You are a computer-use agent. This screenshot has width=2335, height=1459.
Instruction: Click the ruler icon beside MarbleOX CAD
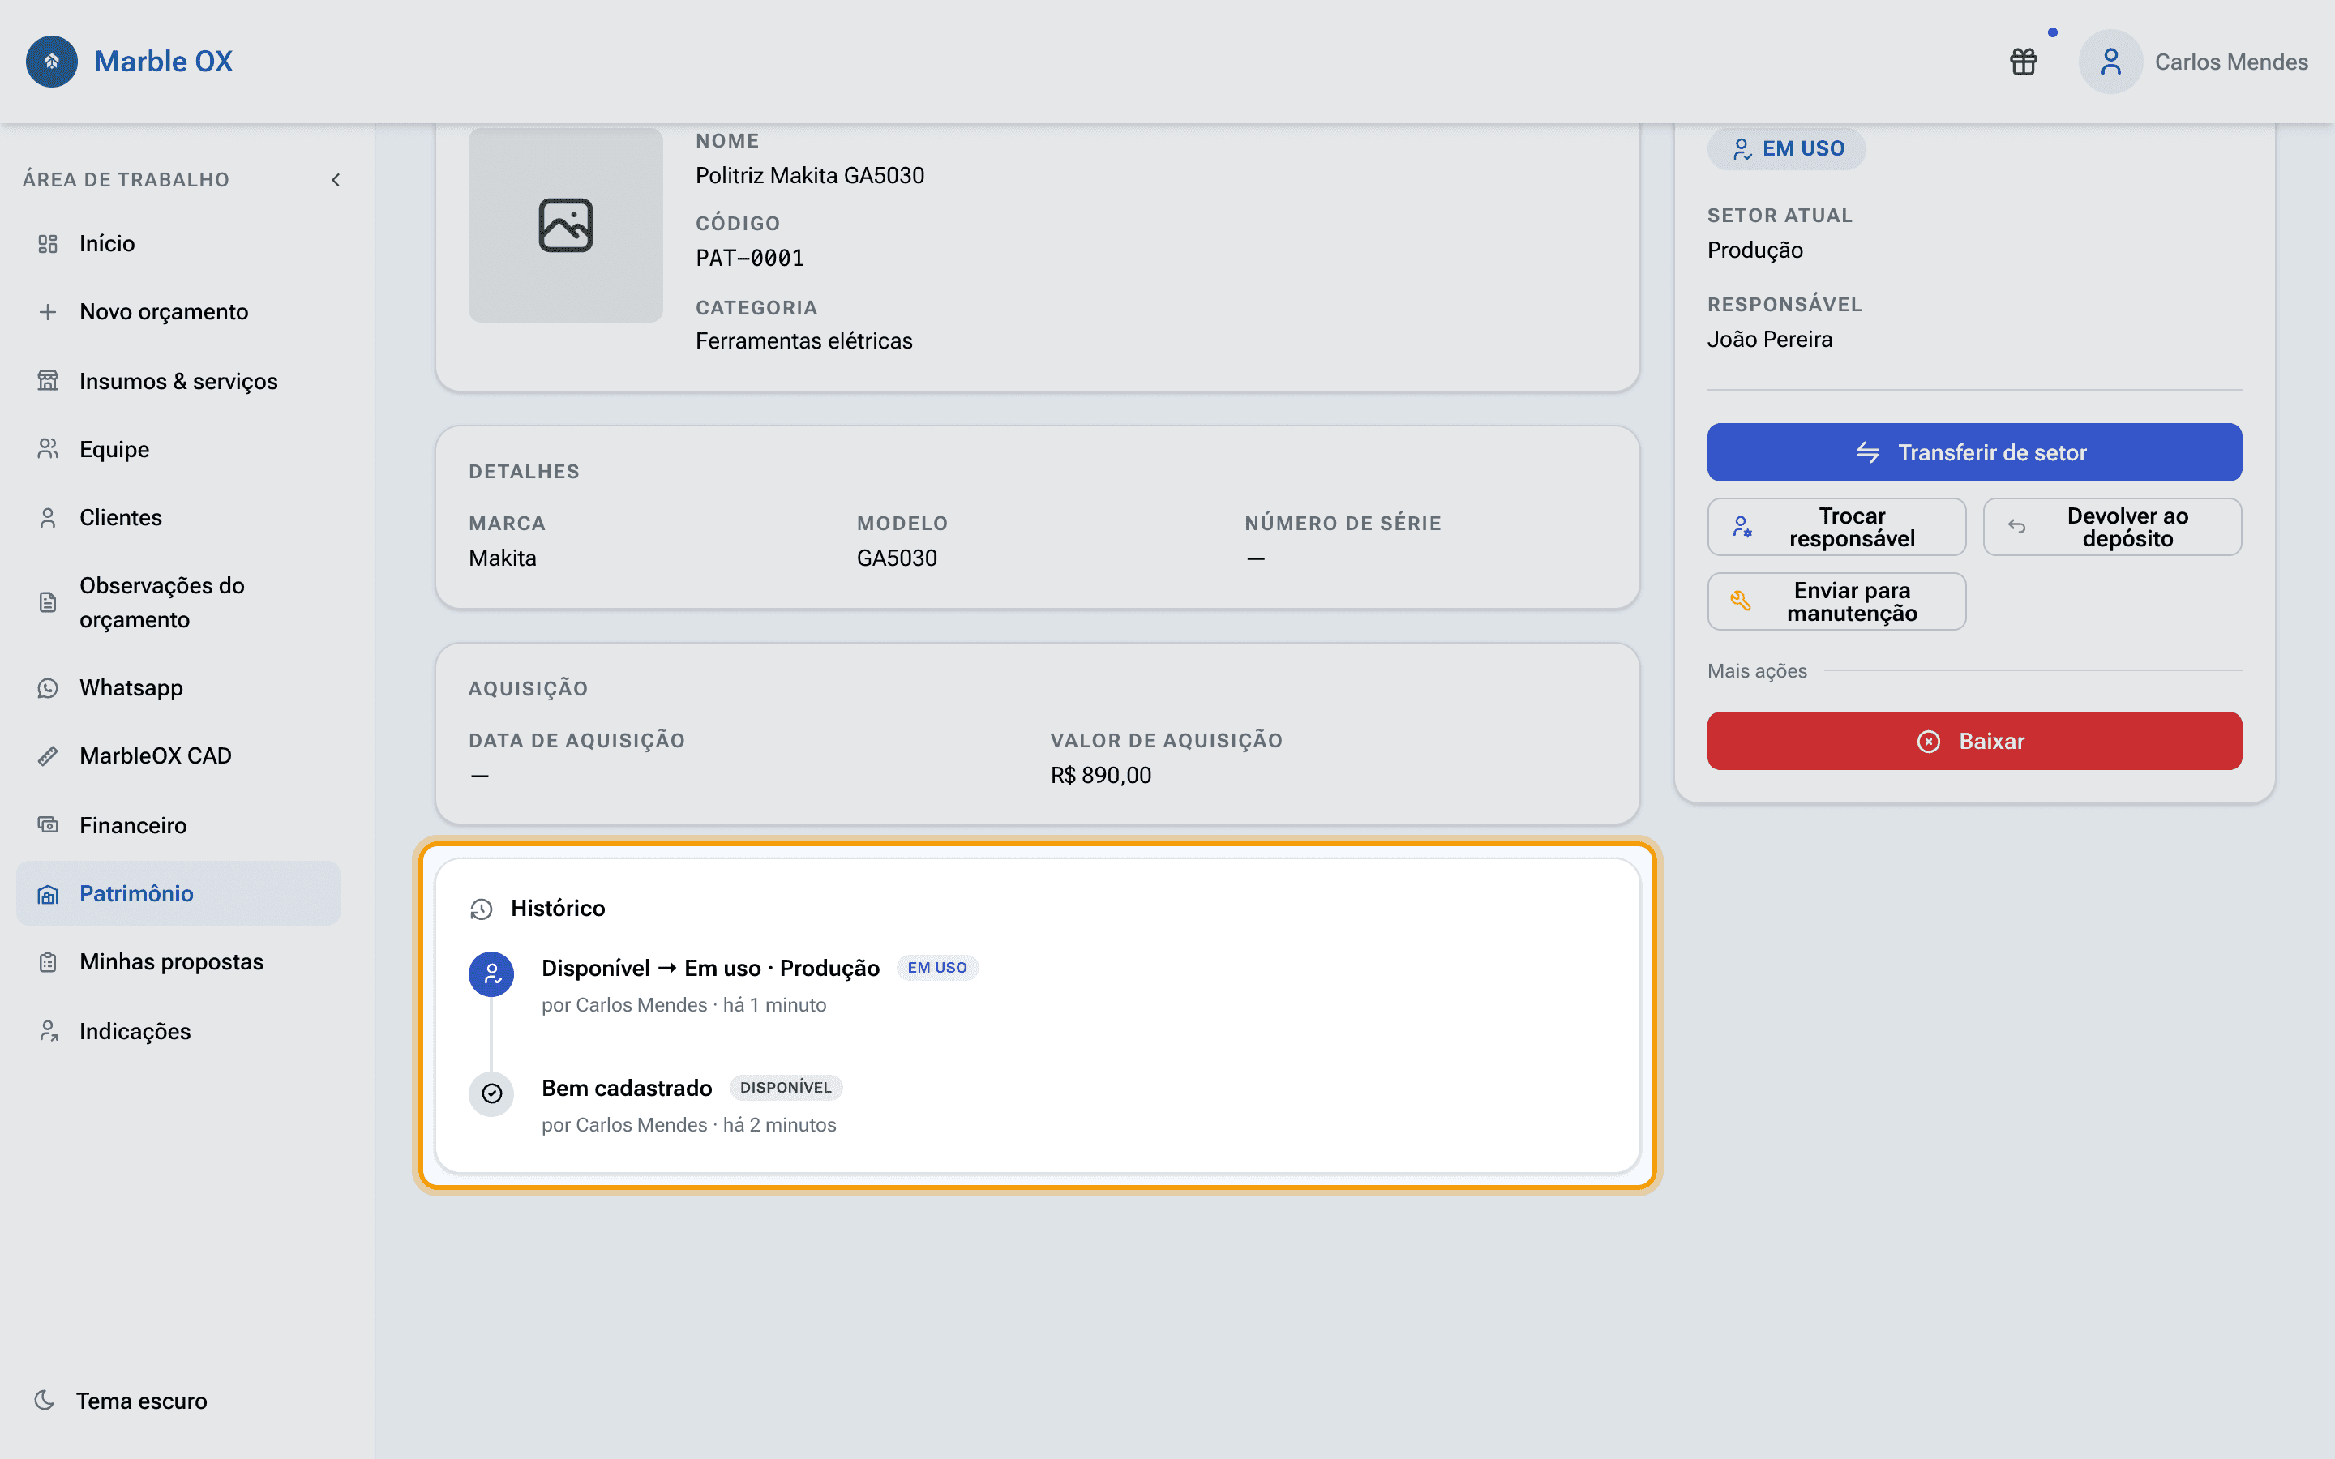[47, 756]
